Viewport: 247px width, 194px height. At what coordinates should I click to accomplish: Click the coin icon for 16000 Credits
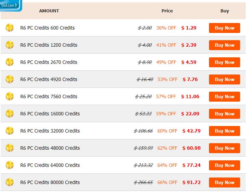(x=10, y=114)
